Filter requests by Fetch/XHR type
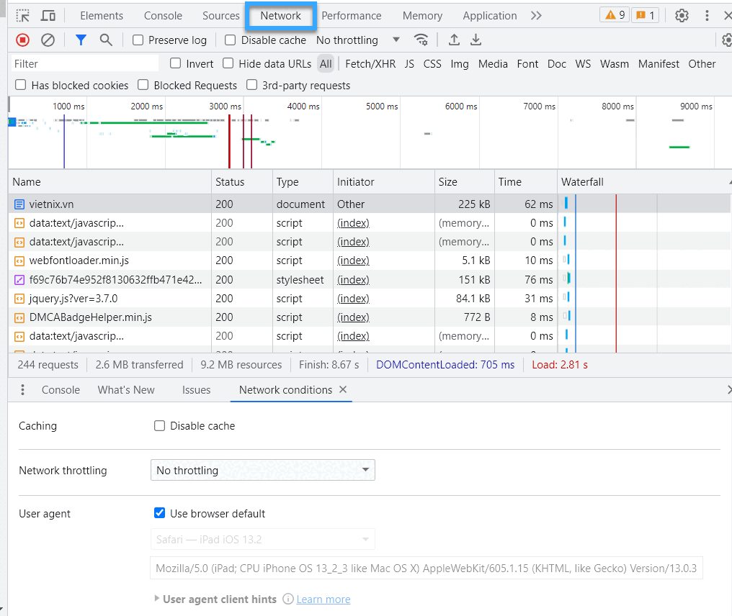 coord(370,64)
